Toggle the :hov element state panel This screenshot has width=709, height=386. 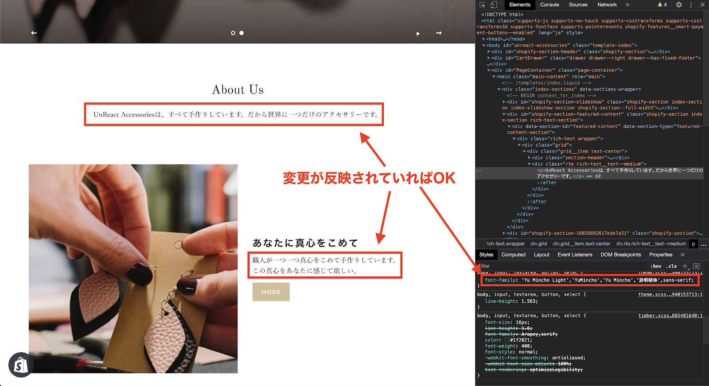point(656,266)
